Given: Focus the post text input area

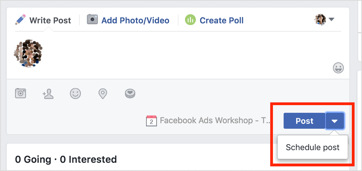Looking at the screenshot, I should (187, 54).
